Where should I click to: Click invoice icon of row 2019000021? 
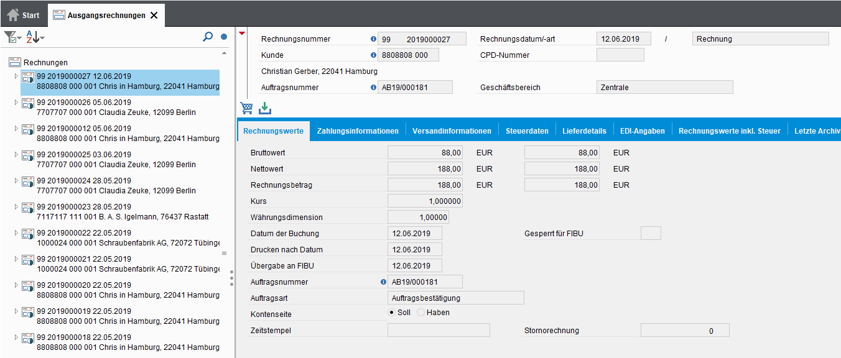[x=28, y=260]
